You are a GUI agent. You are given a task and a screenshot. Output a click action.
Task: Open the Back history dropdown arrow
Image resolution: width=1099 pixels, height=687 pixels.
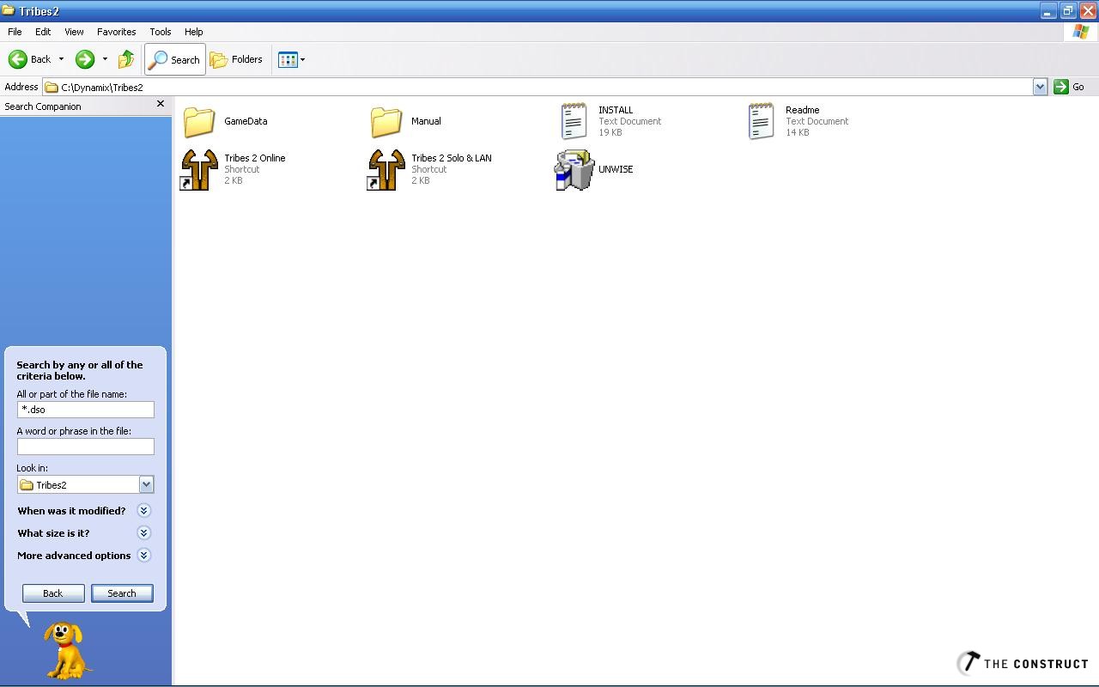click(61, 59)
